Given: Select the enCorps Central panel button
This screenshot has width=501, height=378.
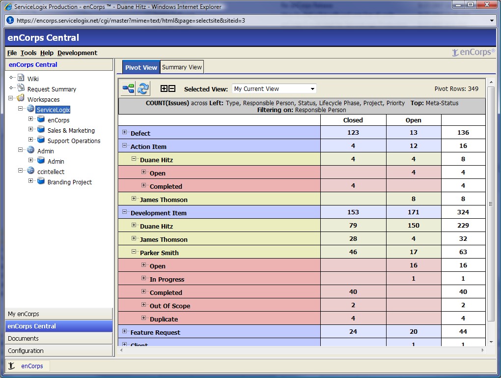Looking at the screenshot, I should (x=59, y=326).
